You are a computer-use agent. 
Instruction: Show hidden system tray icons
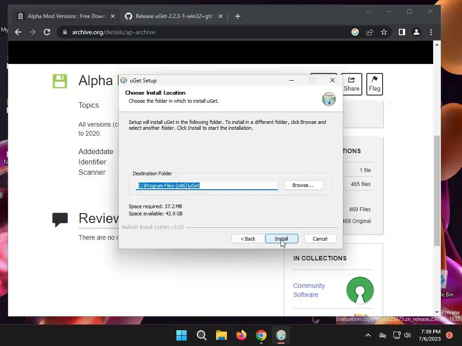point(368,335)
